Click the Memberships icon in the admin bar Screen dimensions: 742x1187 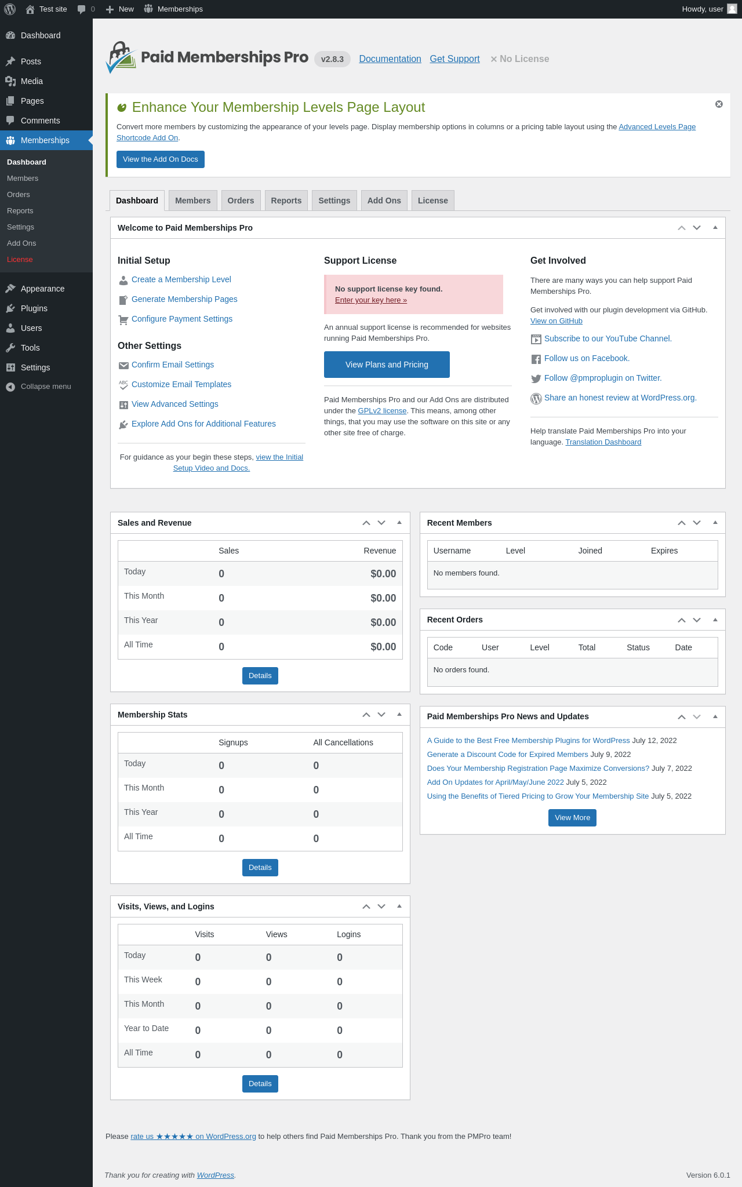(149, 9)
